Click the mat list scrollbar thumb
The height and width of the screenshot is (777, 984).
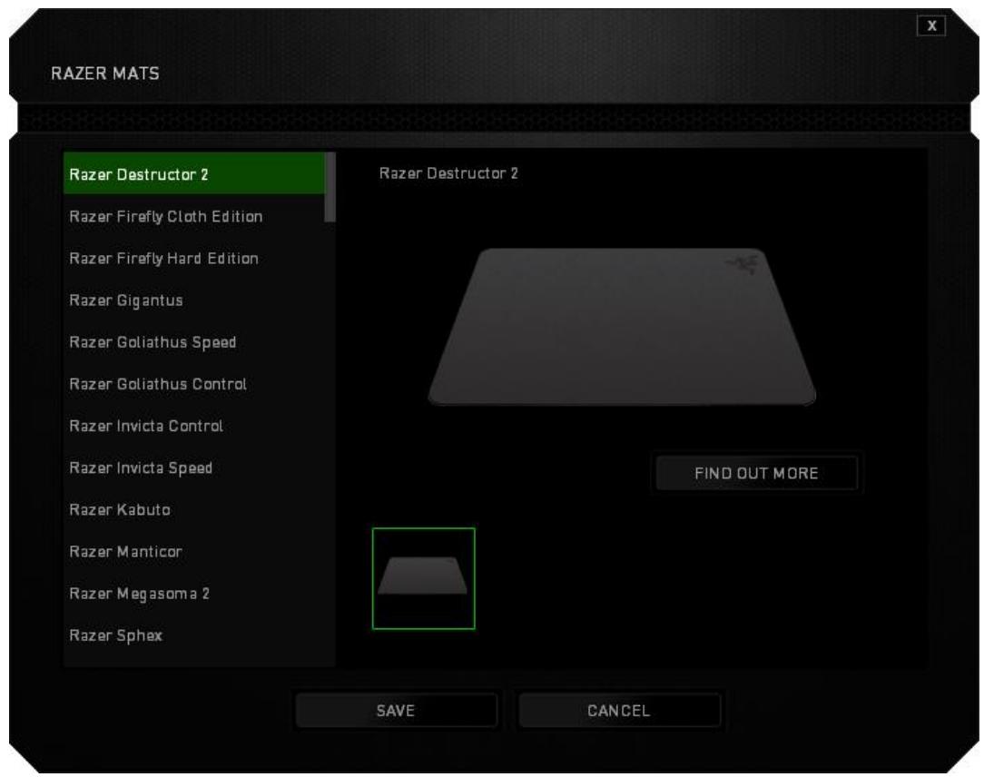click(x=330, y=187)
